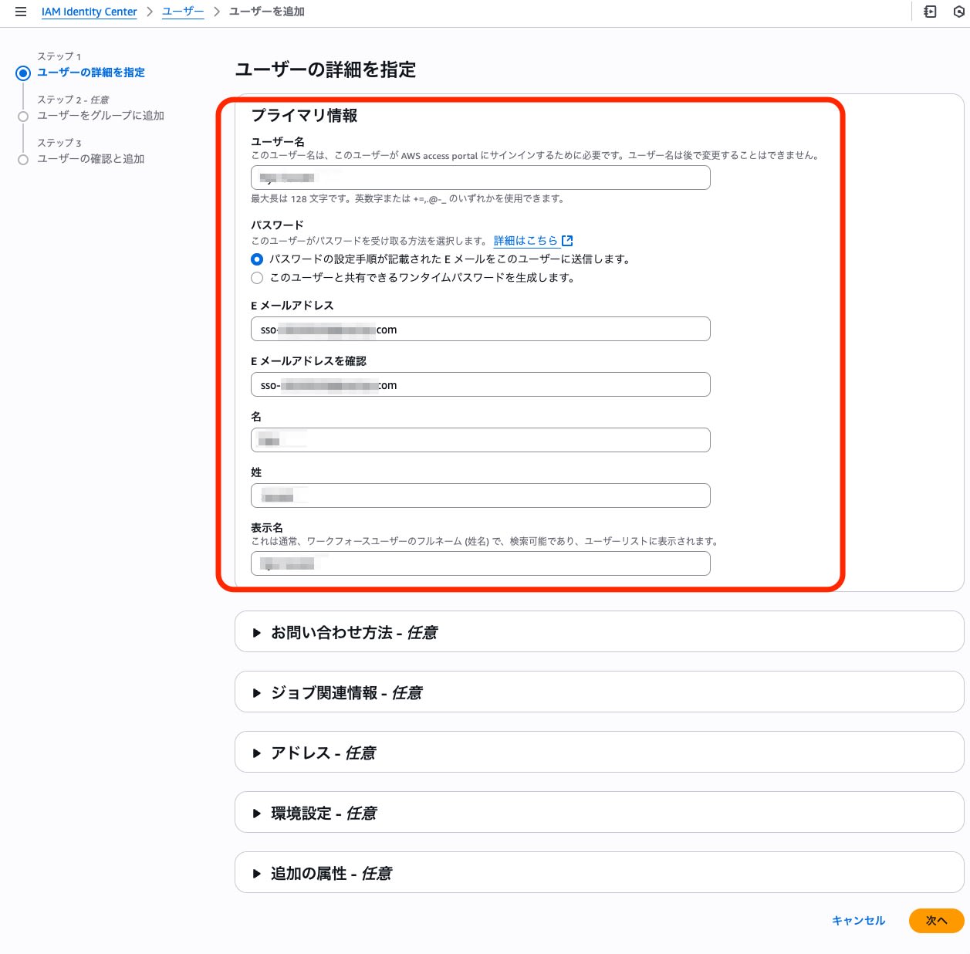
Task: Focus the Eメールアドレス input field
Action: tap(480, 329)
